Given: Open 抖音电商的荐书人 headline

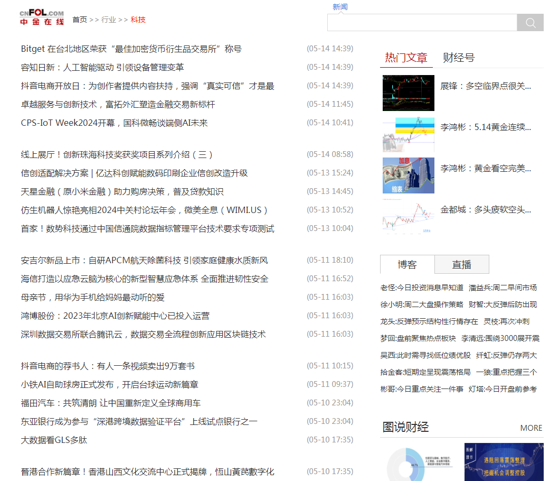Looking at the screenshot, I should pos(108,366).
